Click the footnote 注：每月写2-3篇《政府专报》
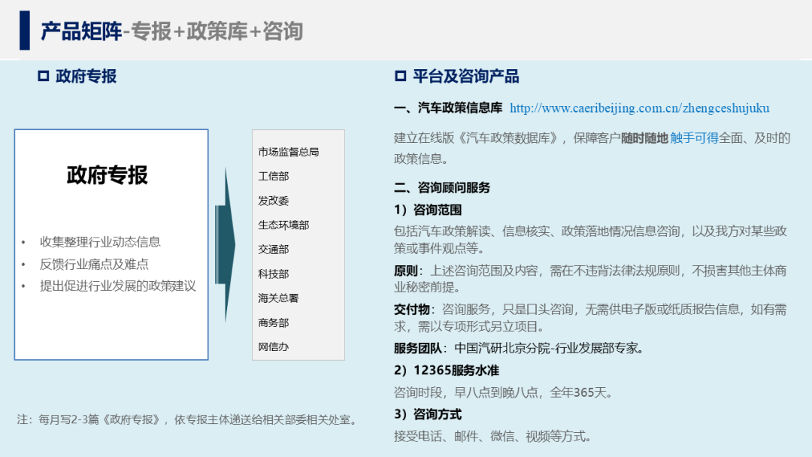812x457 pixels. 187,419
